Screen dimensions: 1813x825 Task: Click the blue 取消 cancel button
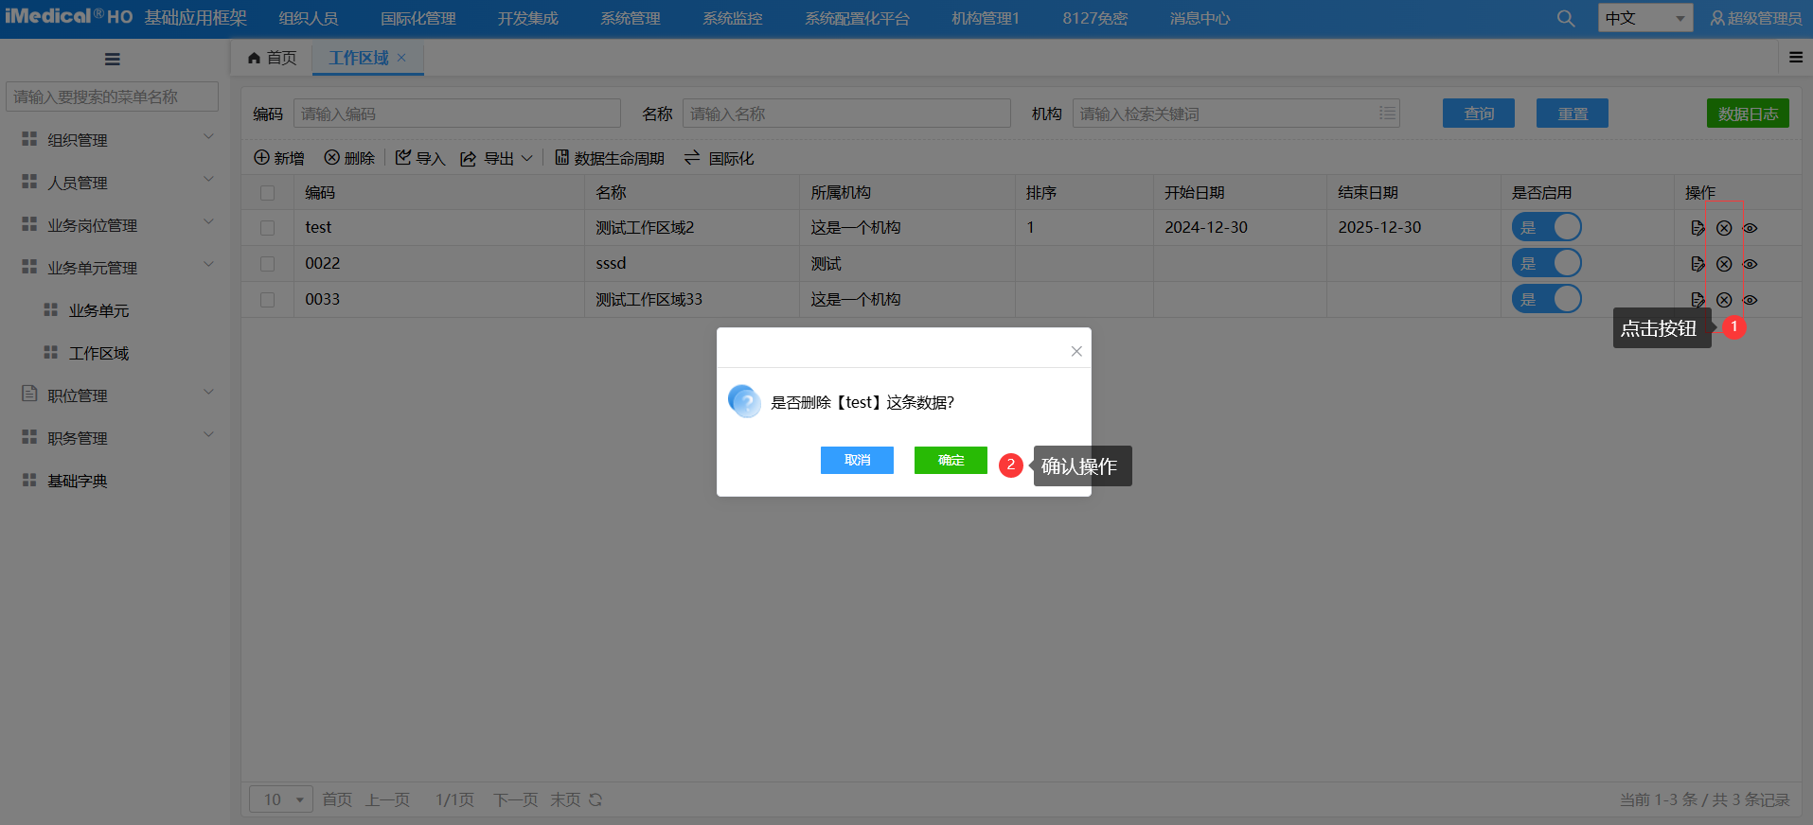[x=857, y=460]
